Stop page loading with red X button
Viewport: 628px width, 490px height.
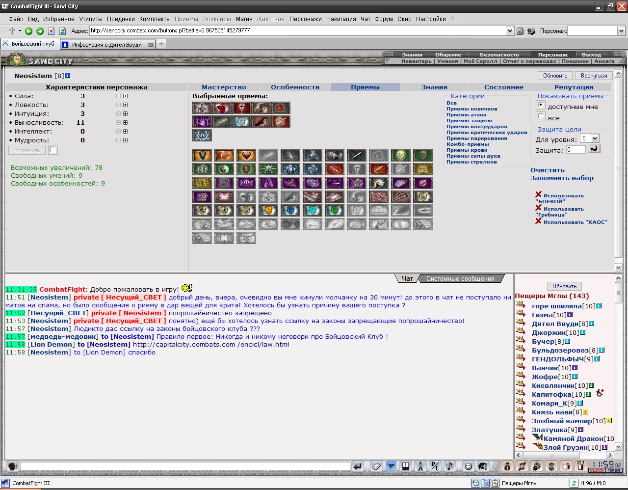(51, 31)
